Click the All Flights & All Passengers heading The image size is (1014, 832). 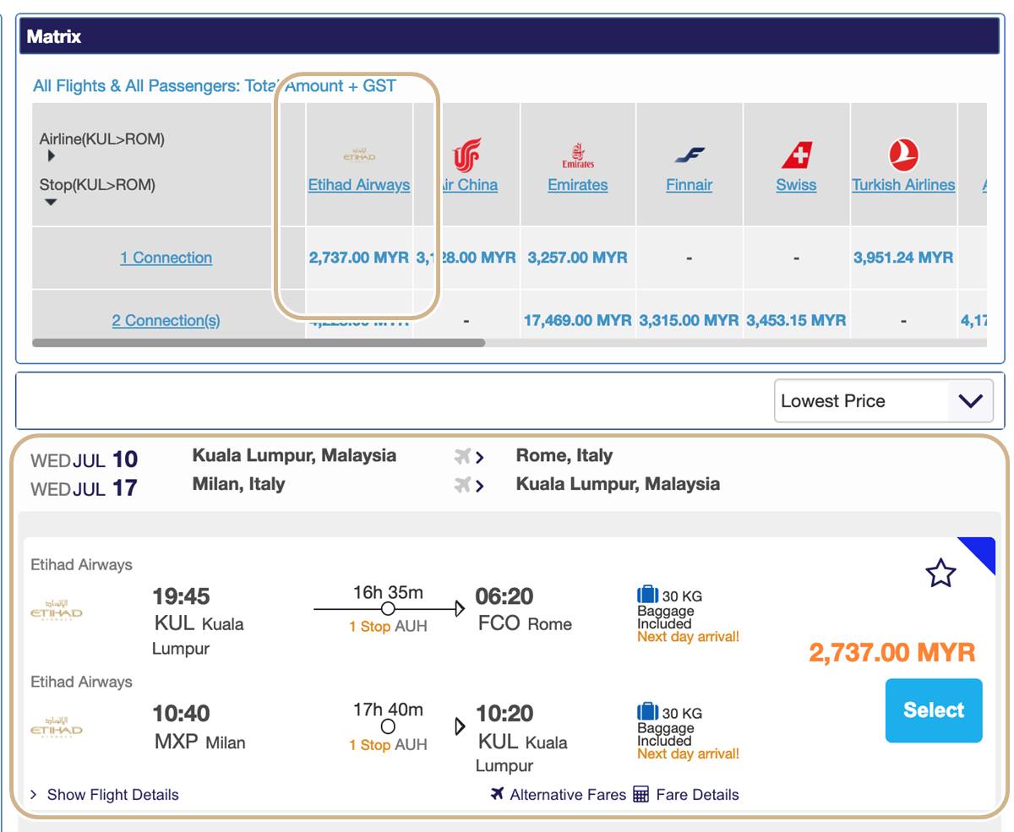[215, 85]
